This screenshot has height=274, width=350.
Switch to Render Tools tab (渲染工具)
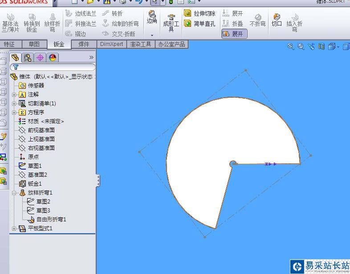[x=141, y=44]
